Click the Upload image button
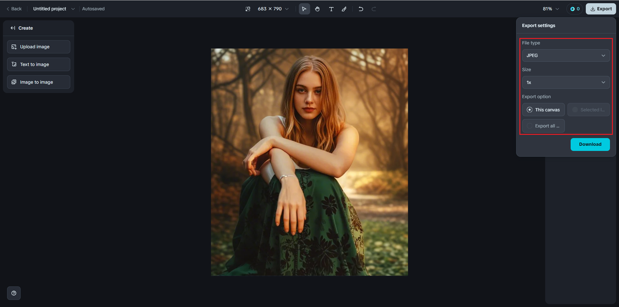This screenshot has width=619, height=307. click(x=39, y=47)
